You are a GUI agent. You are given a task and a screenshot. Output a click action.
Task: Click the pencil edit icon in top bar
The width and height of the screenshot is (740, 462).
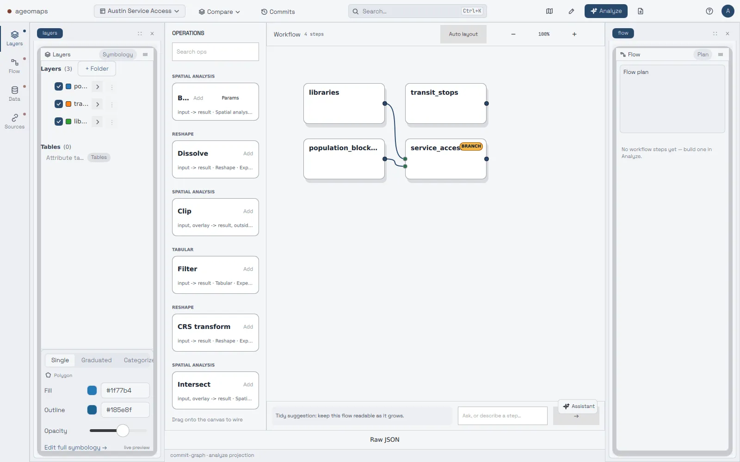[571, 11]
